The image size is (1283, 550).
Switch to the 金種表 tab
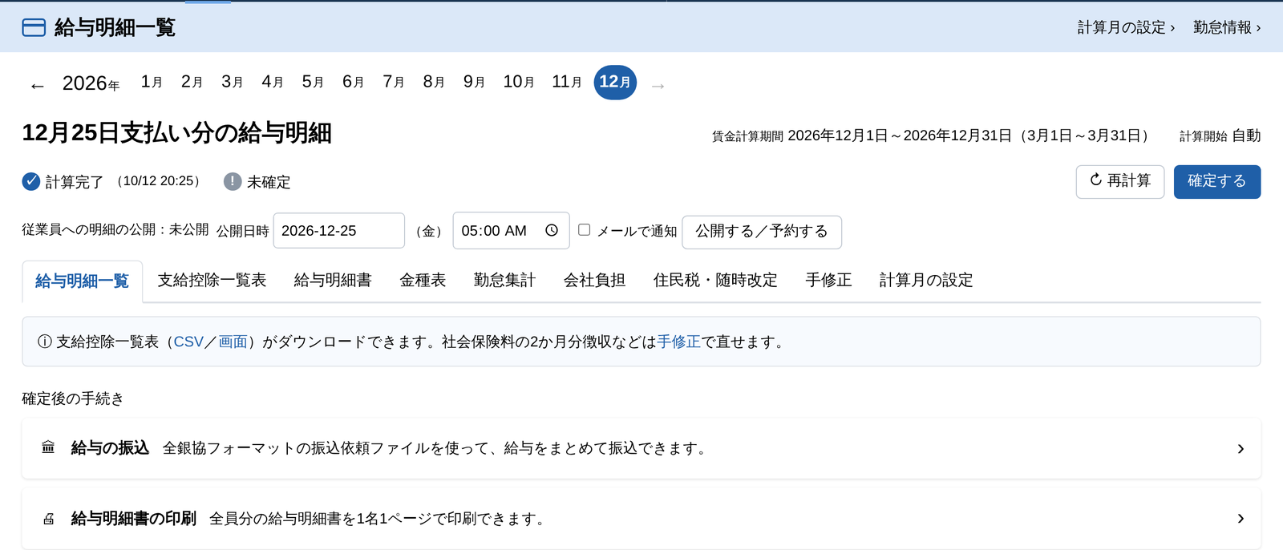(423, 280)
